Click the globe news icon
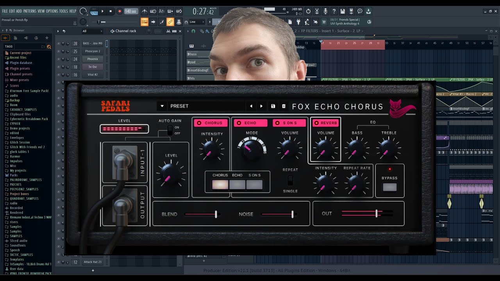This screenshot has width=500, height=281. [369, 22]
